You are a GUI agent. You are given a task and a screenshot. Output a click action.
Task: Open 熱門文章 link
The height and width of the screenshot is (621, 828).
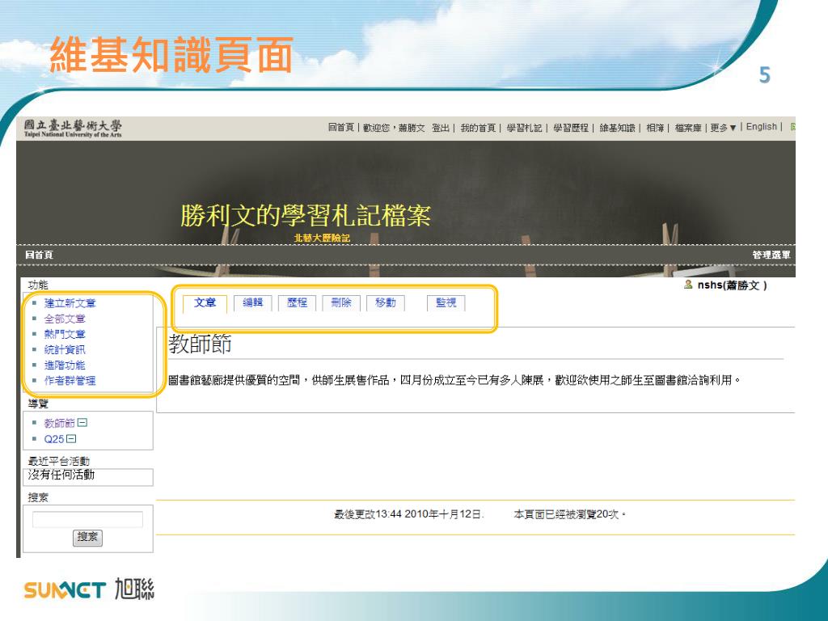click(x=65, y=334)
